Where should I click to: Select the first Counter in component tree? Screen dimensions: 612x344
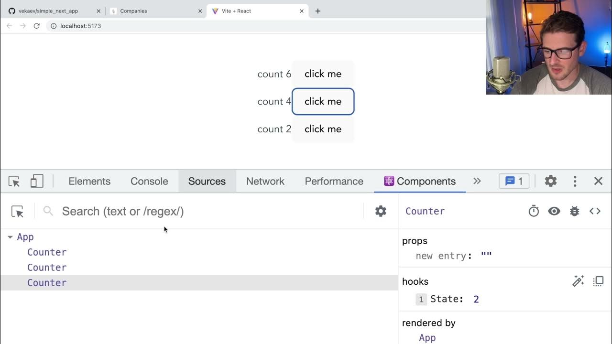pos(47,252)
